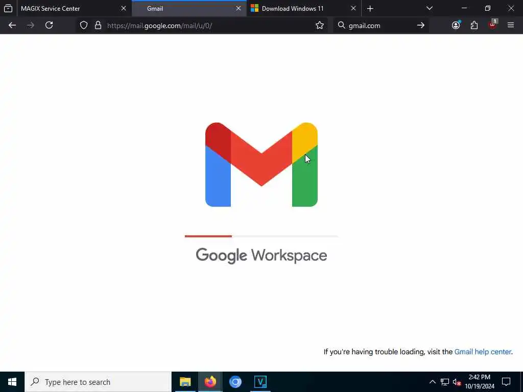The width and height of the screenshot is (523, 392).
Task: Open Firefox View icon in tab bar
Action: [8, 8]
